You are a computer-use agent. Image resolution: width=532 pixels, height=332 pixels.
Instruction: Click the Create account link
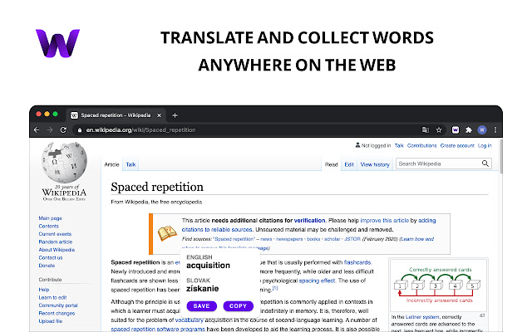click(x=457, y=146)
